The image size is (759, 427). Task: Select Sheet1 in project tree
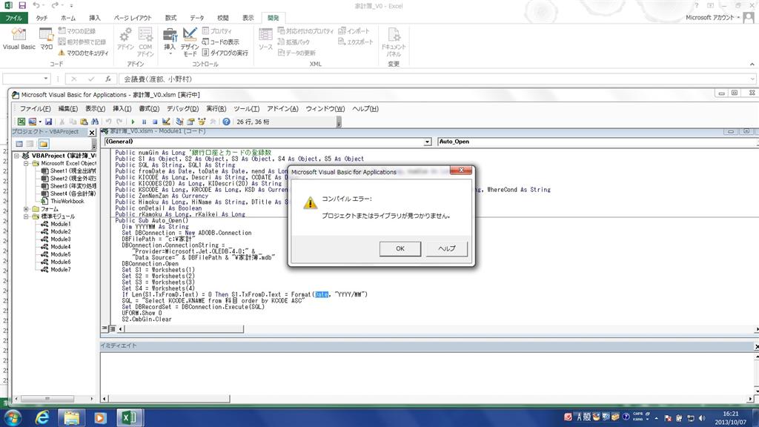point(69,171)
